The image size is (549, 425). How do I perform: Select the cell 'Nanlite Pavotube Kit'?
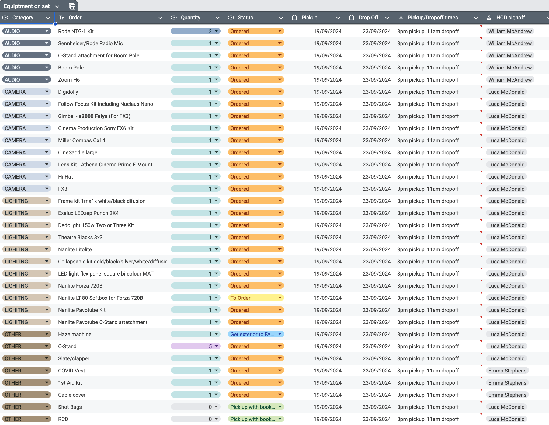pyautogui.click(x=112, y=310)
